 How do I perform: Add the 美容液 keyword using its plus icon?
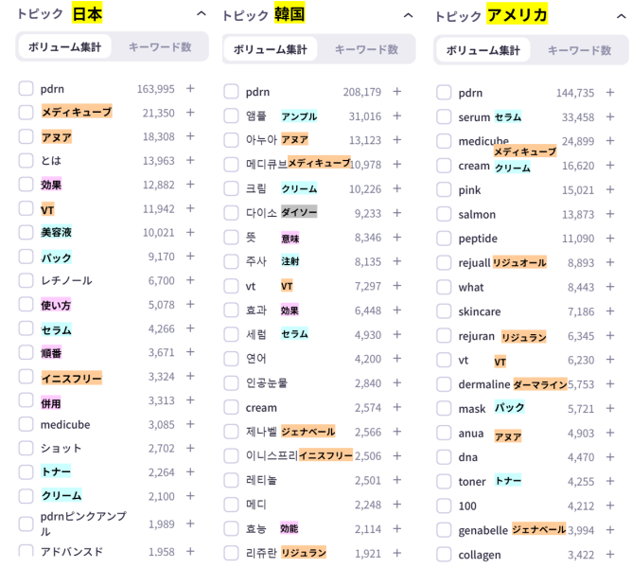pos(189,233)
